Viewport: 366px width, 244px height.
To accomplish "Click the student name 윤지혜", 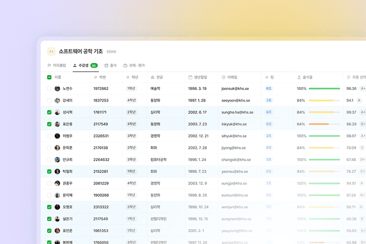I will [x=68, y=195].
